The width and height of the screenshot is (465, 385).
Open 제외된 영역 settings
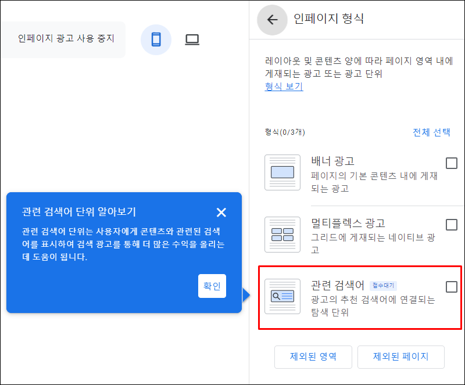tap(313, 357)
